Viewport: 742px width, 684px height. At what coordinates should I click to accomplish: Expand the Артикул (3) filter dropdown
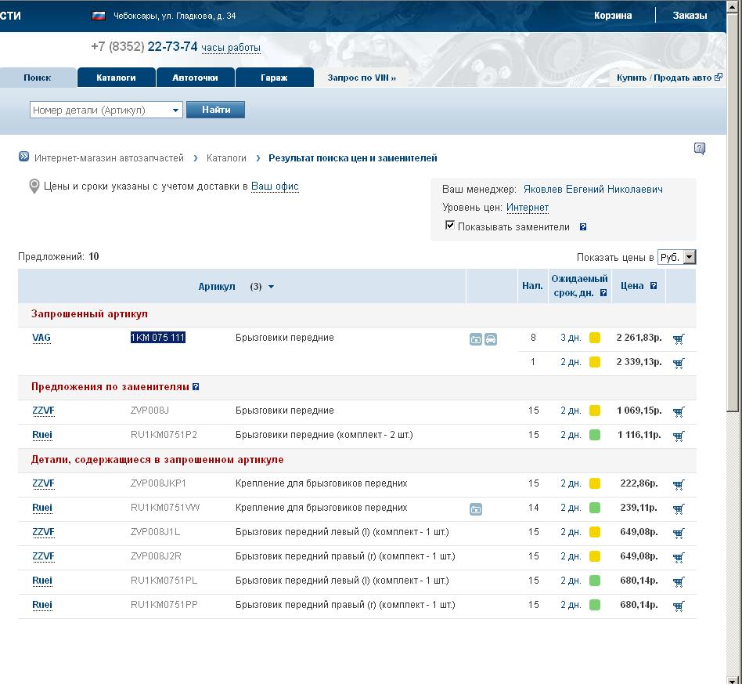point(271,287)
